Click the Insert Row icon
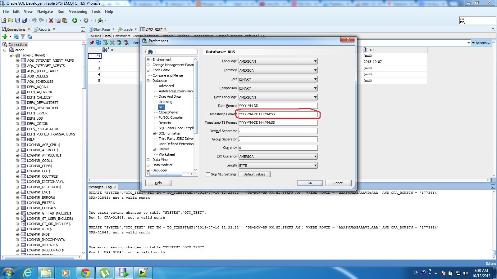The height and width of the screenshot is (279, 497). [x=106, y=43]
